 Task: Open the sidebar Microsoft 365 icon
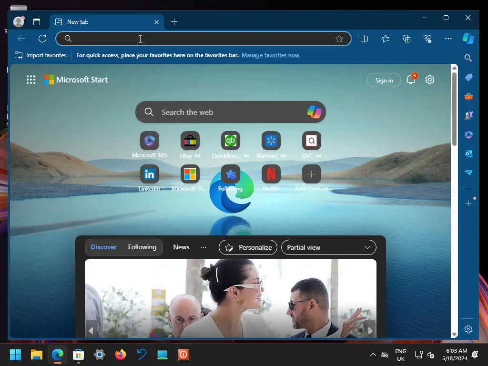coord(468,134)
